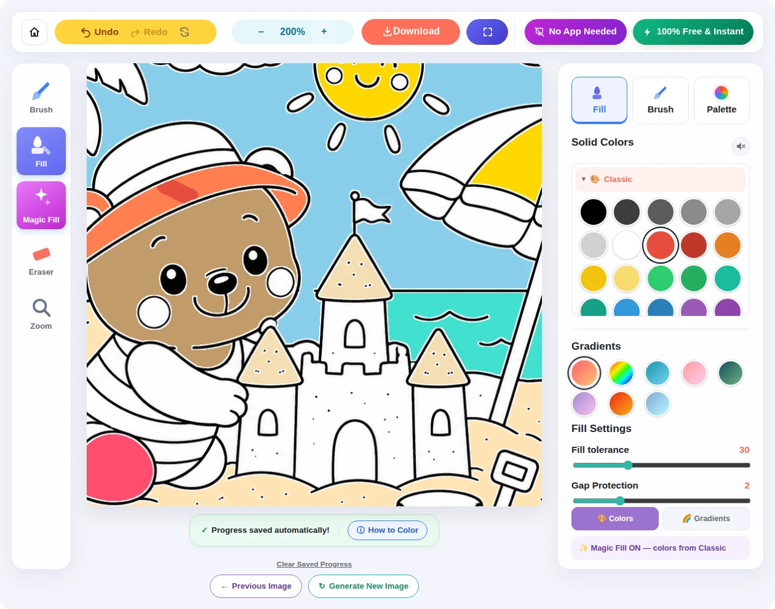Go to the Previous Image
775x609 pixels.
click(256, 586)
